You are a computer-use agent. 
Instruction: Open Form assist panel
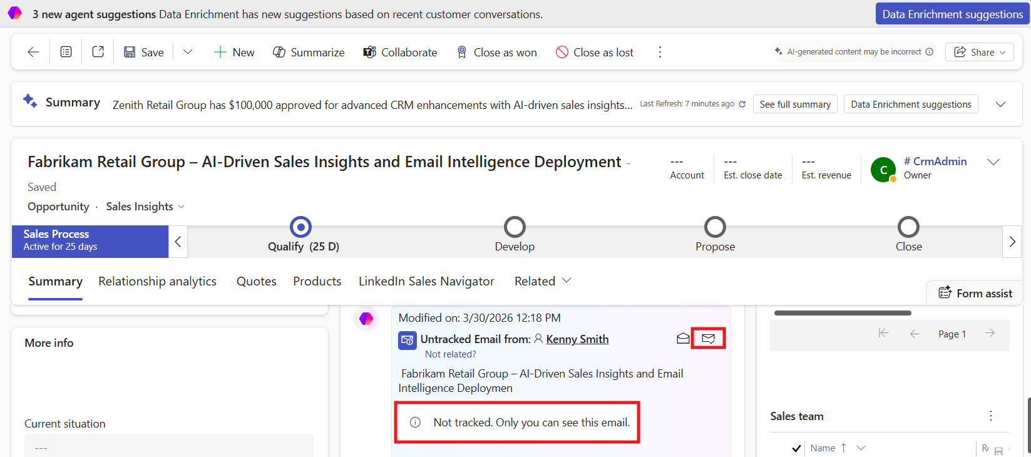click(x=975, y=293)
